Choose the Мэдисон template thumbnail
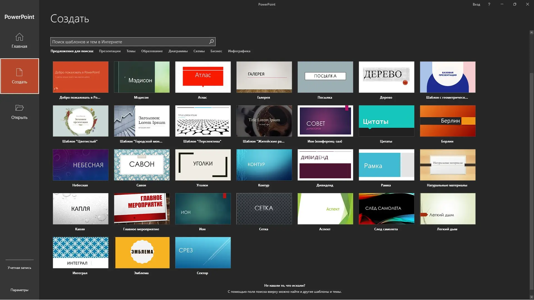The image size is (534, 300). point(142,77)
